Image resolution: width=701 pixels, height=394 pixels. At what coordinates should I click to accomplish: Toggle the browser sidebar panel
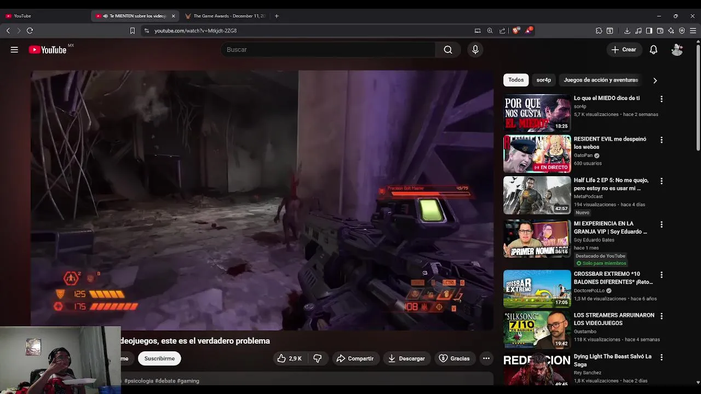pos(649,31)
